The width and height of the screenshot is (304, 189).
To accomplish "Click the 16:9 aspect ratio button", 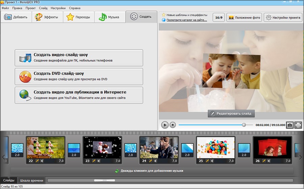I will 219,18.
